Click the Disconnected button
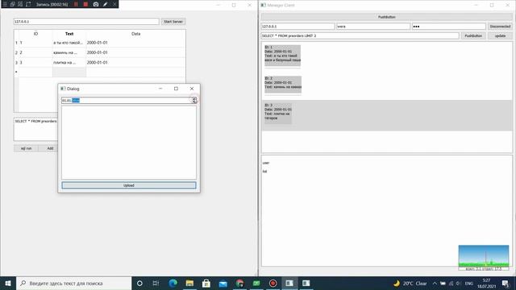The width and height of the screenshot is (516, 290). [500, 27]
